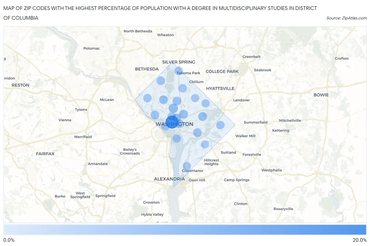Click the bubble nearest Glassmanor label

pyautogui.click(x=187, y=166)
